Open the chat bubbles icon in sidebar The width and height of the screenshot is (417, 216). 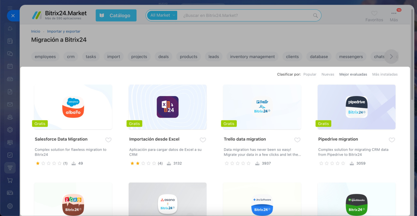(x=10, y=54)
